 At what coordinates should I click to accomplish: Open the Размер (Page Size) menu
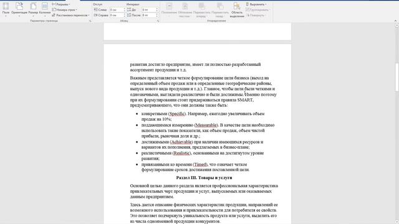(33, 10)
